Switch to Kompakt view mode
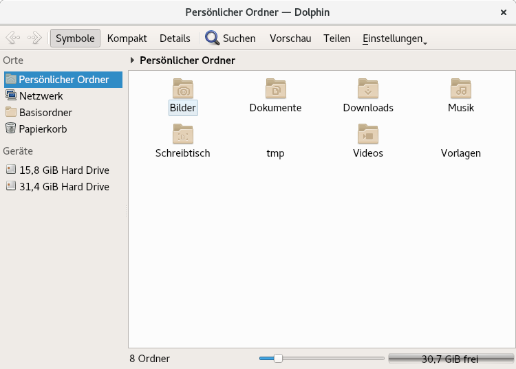 click(127, 38)
